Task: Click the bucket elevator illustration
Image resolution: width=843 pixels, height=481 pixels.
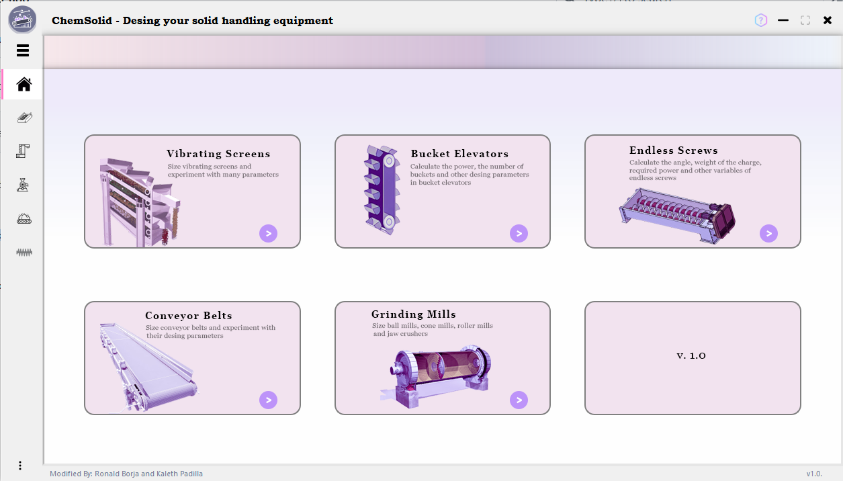Action: [x=381, y=189]
